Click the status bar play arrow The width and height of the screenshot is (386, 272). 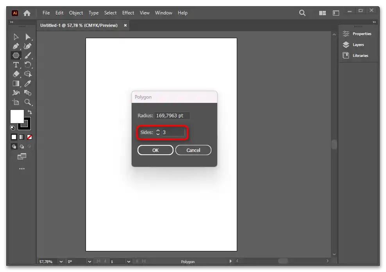(x=231, y=261)
